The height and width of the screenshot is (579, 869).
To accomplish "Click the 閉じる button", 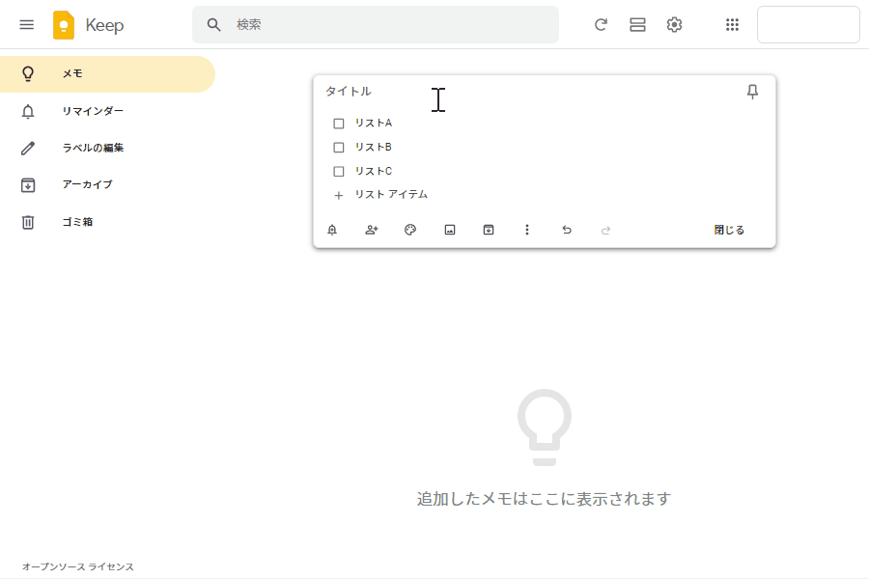I will [x=729, y=230].
